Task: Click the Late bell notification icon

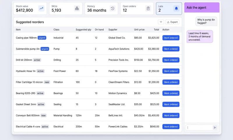Action: (x=176, y=8)
